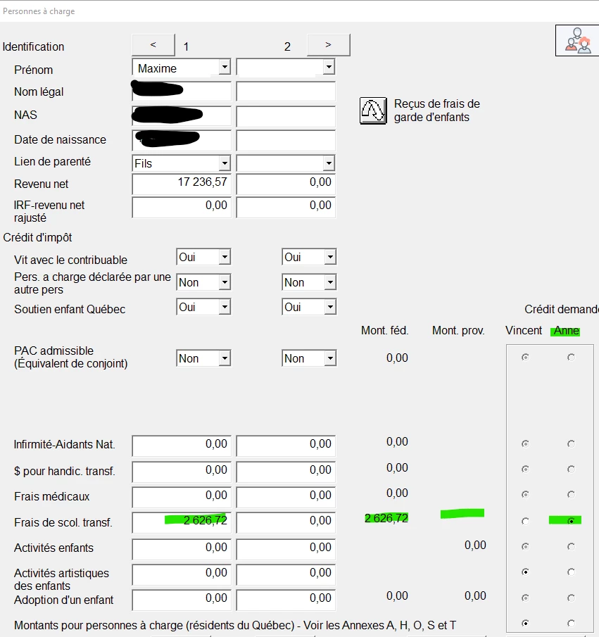Select Anne radio for $ pour handic. transf.
The image size is (599, 637).
click(x=571, y=469)
